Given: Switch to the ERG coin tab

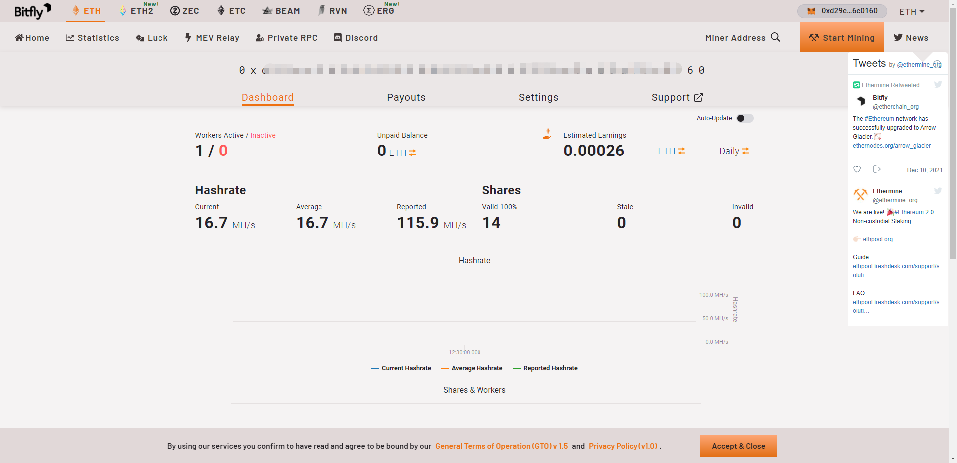Looking at the screenshot, I should click(379, 11).
